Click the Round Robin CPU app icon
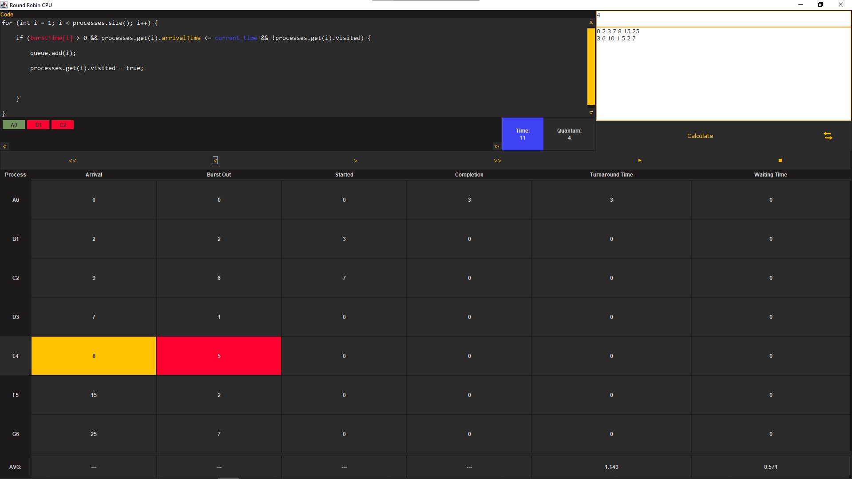This screenshot has height=479, width=852. [x=4, y=5]
